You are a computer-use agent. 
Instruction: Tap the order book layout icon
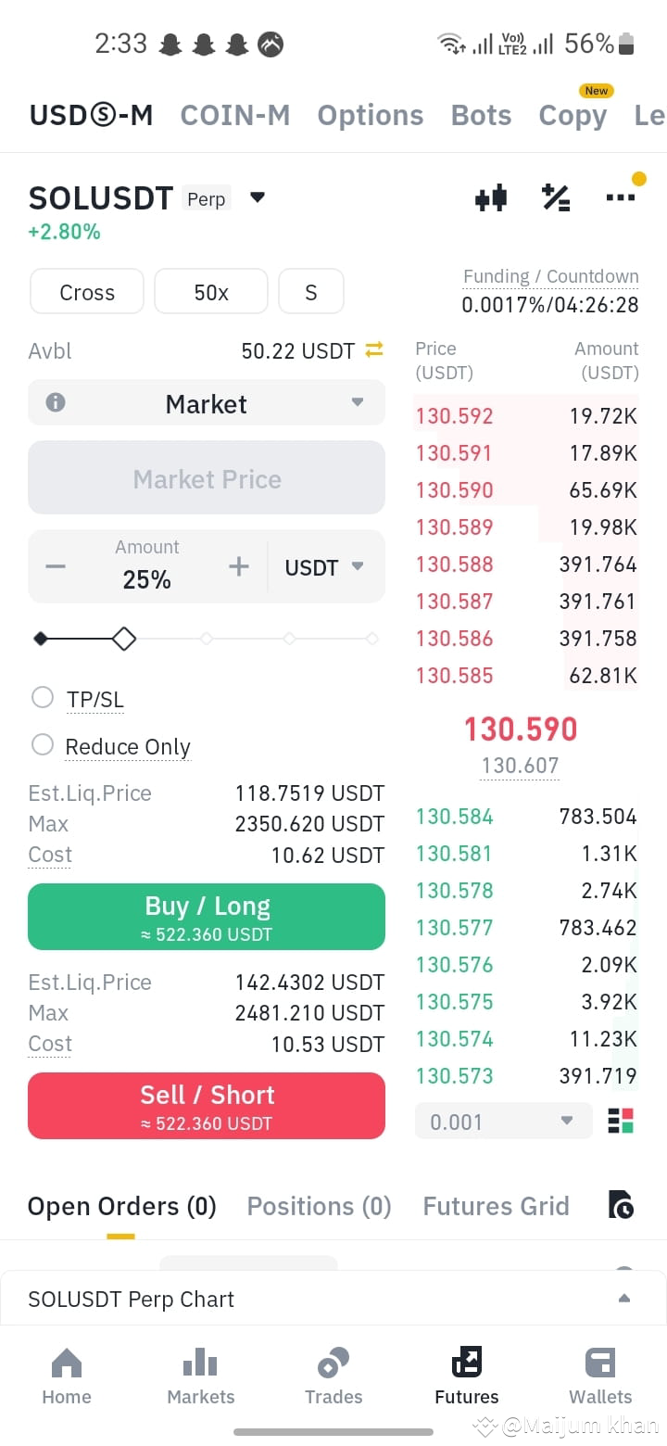click(x=621, y=1121)
